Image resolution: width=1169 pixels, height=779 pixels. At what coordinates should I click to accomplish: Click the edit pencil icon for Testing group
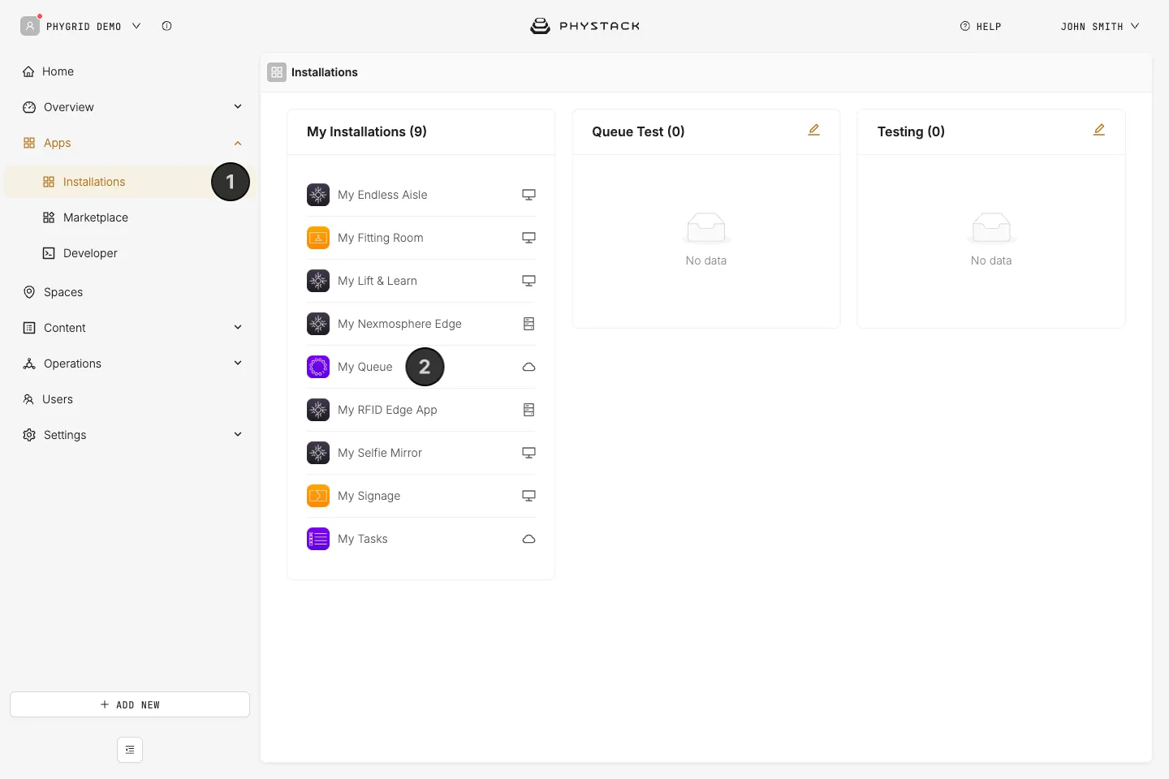(1099, 130)
